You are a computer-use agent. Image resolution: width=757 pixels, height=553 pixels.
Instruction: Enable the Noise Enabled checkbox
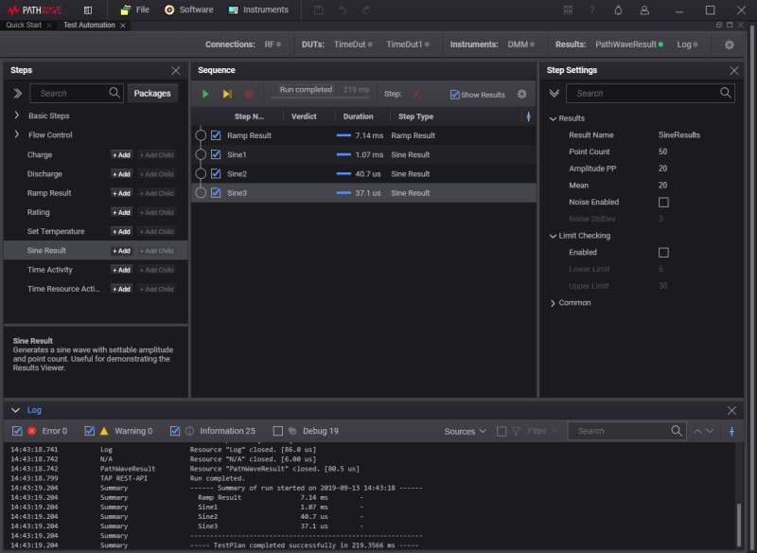click(x=663, y=203)
